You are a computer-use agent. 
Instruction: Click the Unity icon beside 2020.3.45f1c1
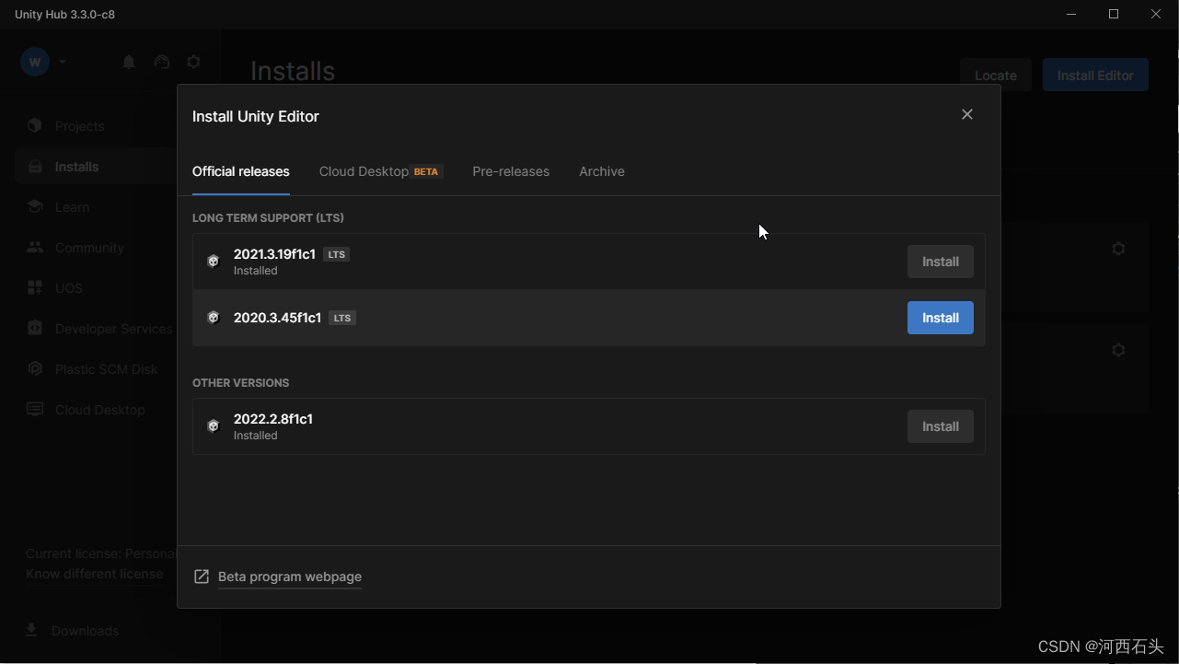[214, 318]
